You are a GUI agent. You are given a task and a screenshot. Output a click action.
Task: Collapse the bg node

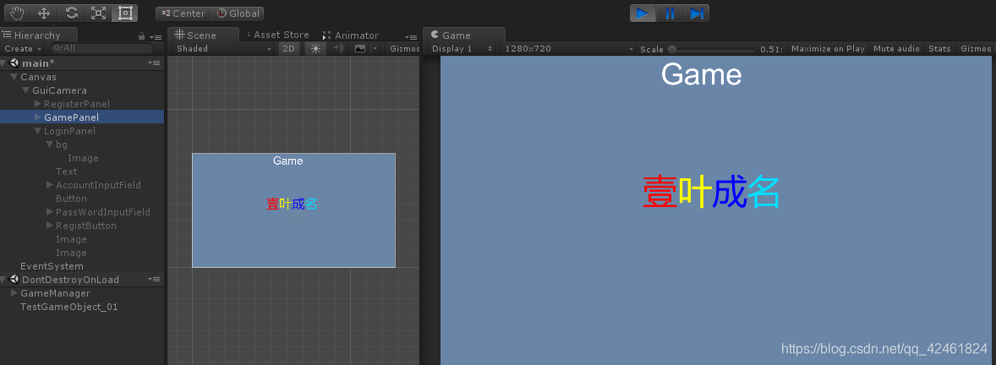point(50,144)
